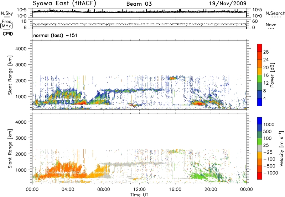Click the "N.Search" legend label
Screen dimensions: 285x197
(275, 13)
